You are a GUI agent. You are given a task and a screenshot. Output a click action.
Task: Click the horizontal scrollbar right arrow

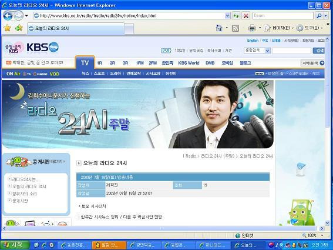point(322,228)
